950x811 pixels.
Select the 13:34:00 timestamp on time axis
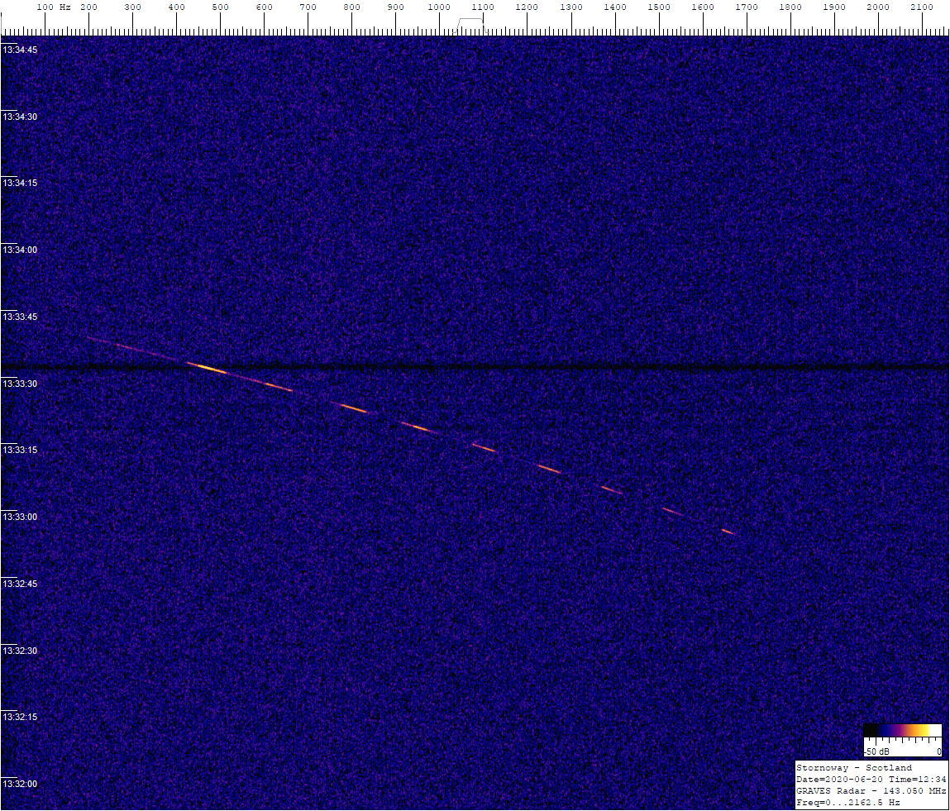(x=20, y=250)
